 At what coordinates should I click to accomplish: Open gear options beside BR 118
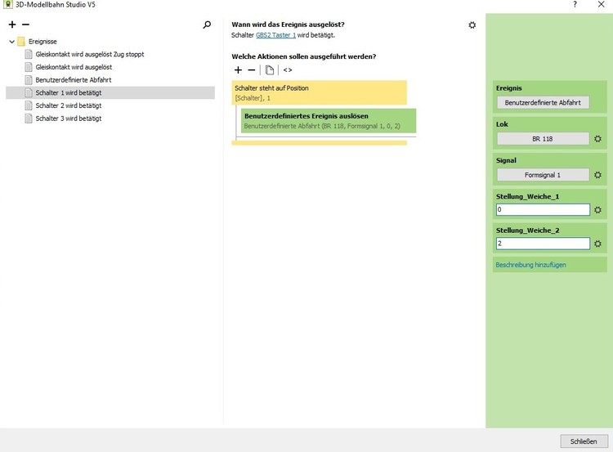coord(597,139)
